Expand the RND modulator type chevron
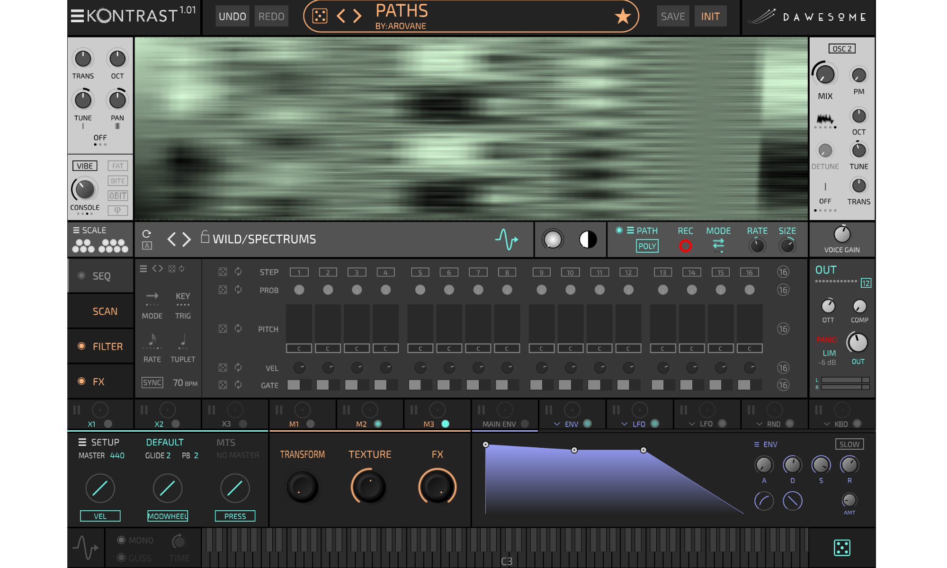The image size is (947, 568). pos(759,424)
